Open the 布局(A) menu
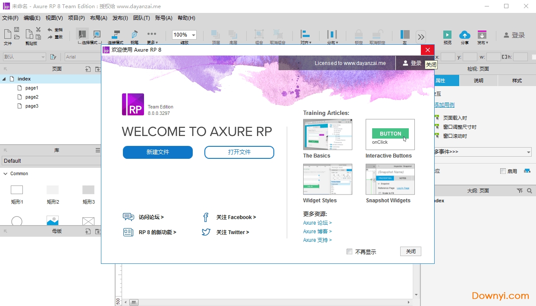Viewport: 536px width, 306px height. click(98, 18)
